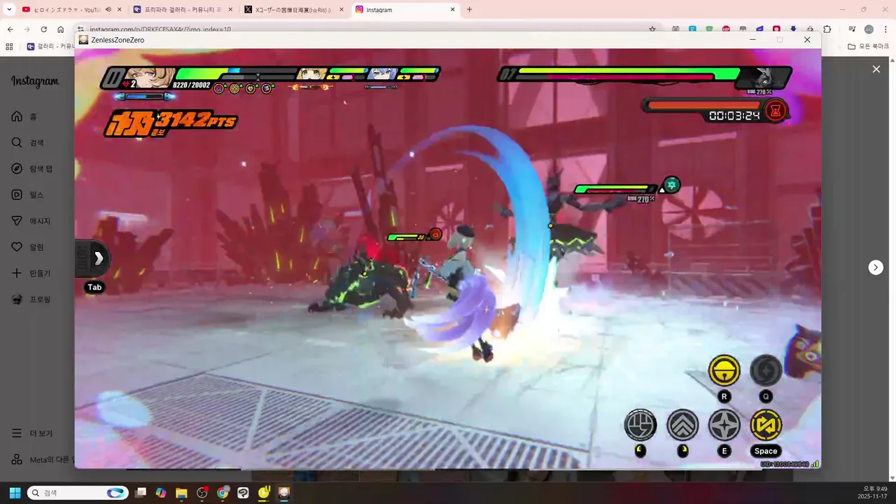
Task: Open the tab search dropdown arrow
Action: pos(9,10)
